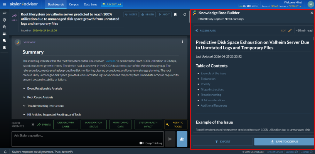Click the trend analytics sidebar icon

[4, 13]
